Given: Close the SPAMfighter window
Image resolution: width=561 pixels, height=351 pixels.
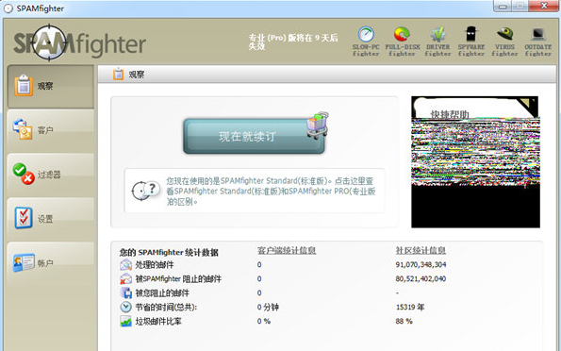Looking at the screenshot, I should [544, 6].
